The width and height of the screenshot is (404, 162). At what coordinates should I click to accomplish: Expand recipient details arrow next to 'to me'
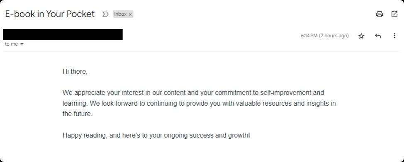[22, 44]
